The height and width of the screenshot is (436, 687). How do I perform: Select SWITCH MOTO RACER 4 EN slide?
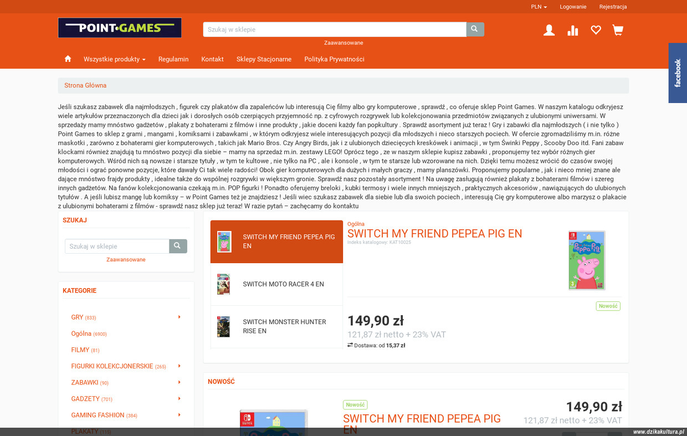click(276, 284)
